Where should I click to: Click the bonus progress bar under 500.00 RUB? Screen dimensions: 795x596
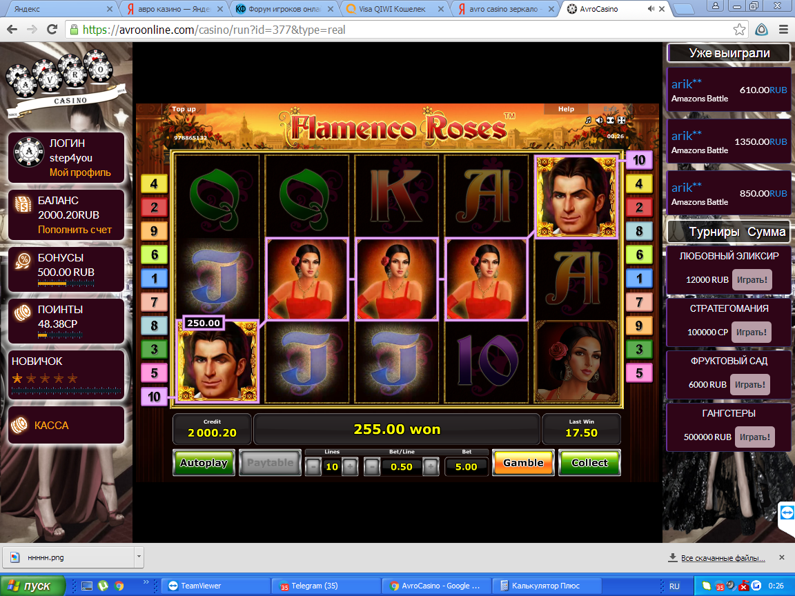tap(66, 284)
